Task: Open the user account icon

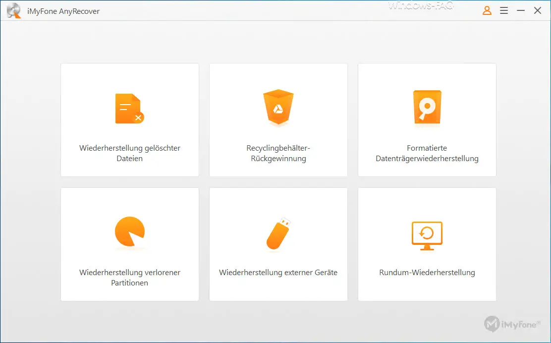Action: click(487, 10)
